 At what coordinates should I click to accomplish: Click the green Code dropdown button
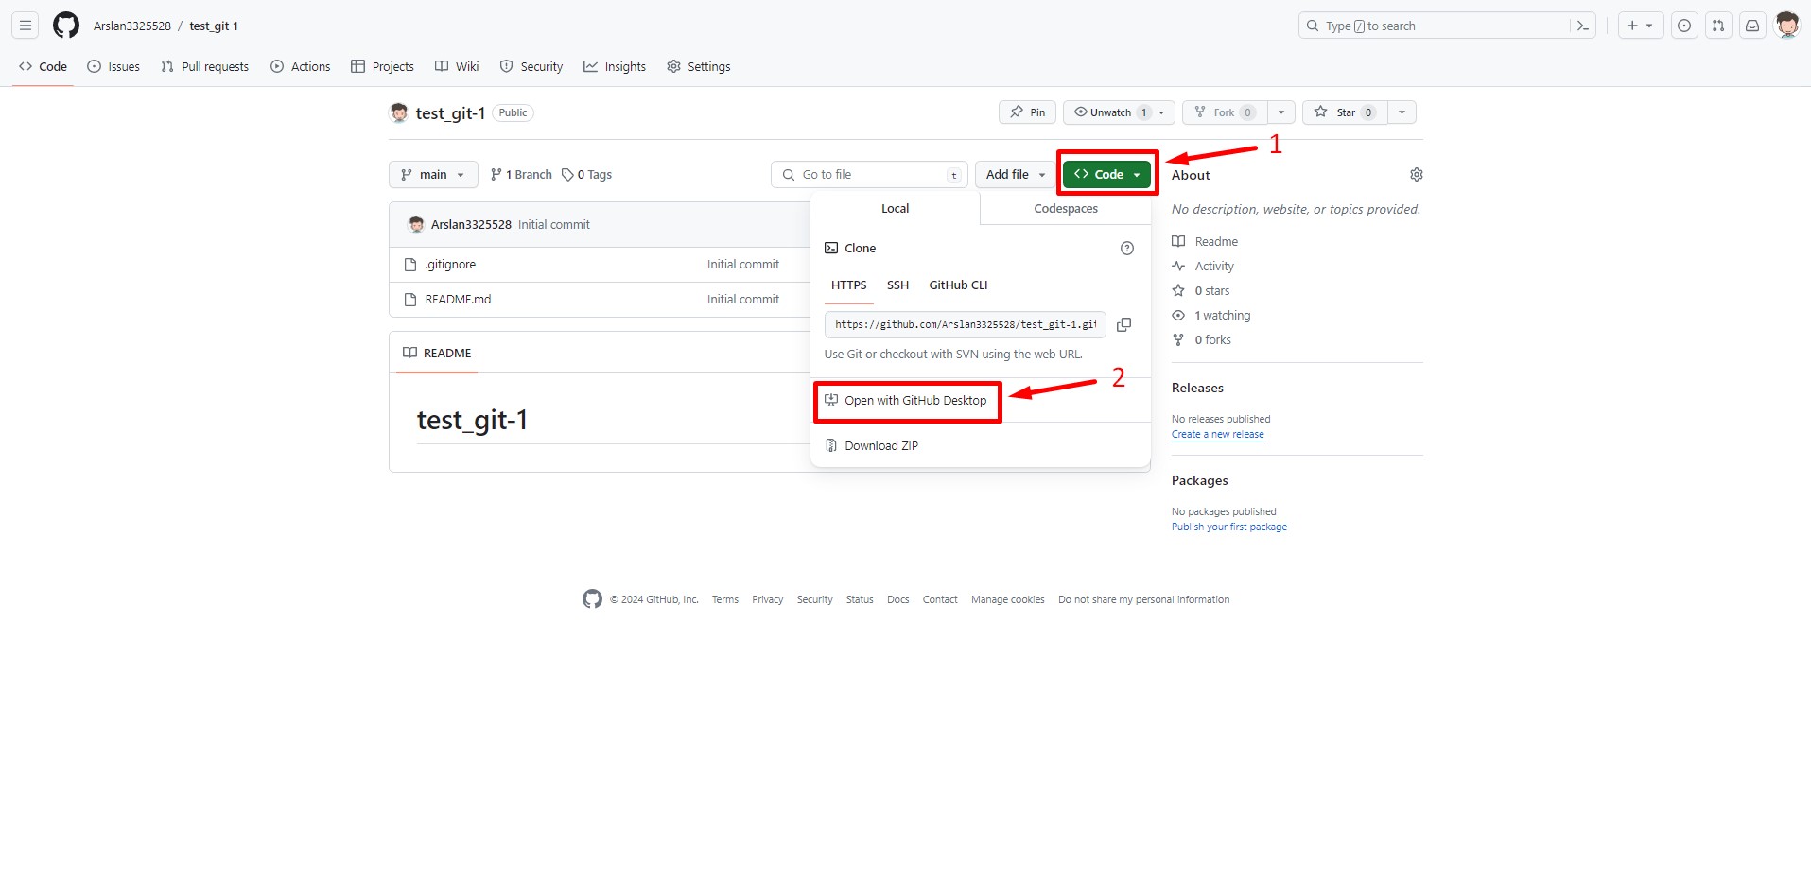[1107, 175]
